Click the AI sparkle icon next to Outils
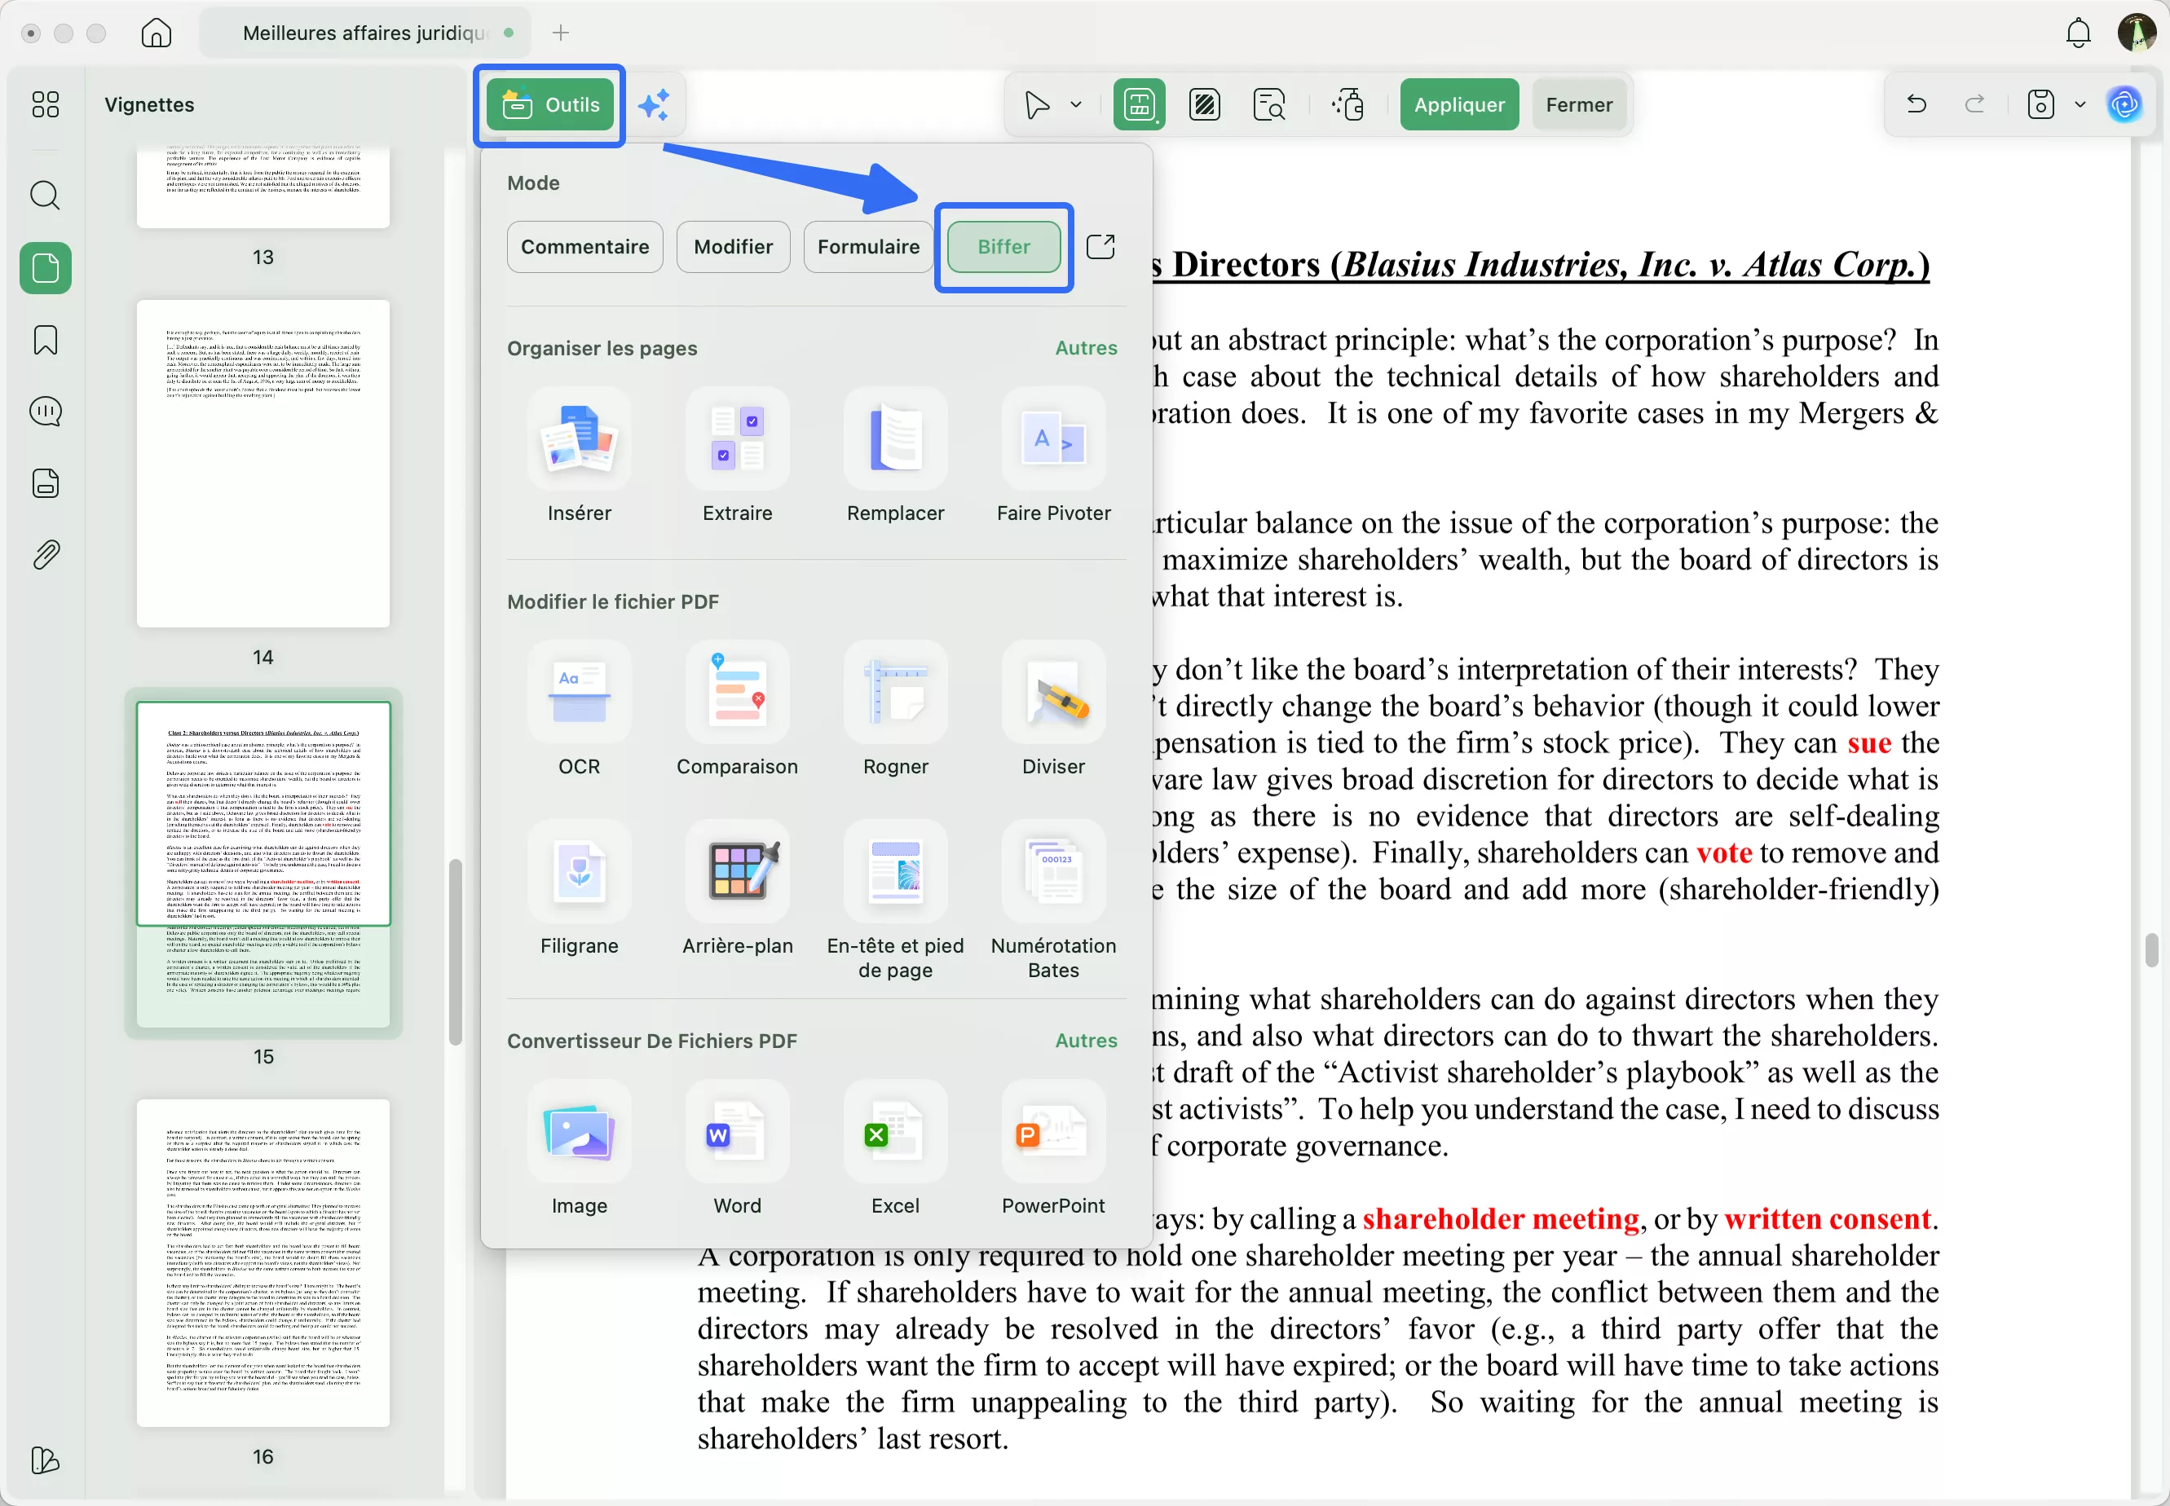Viewport: 2170px width, 1506px height. click(653, 105)
